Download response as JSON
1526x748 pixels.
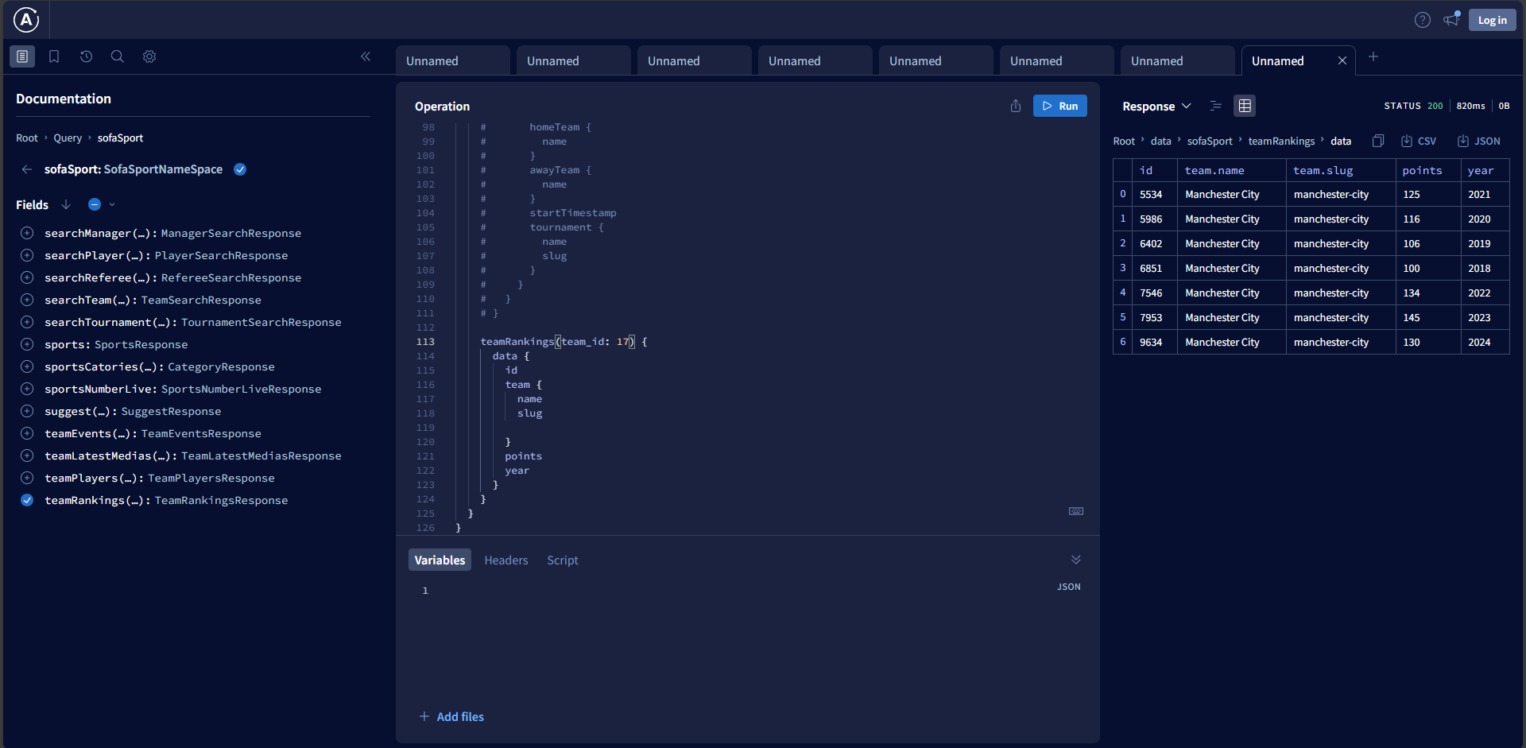click(1479, 141)
